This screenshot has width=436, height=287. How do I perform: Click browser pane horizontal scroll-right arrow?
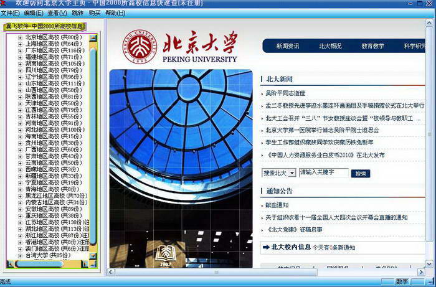[x=421, y=272]
